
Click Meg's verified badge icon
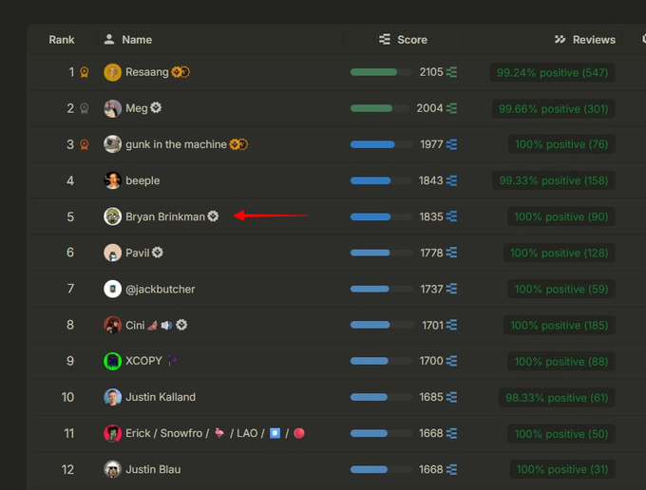(156, 108)
